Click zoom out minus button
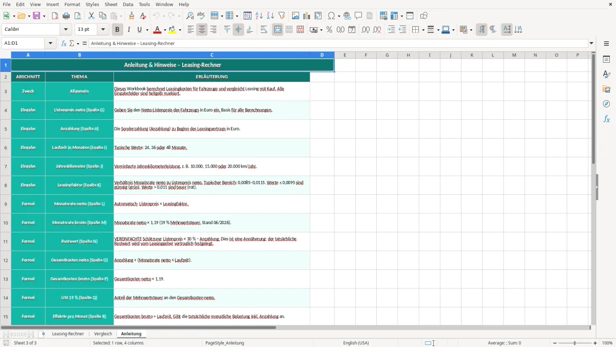Image resolution: width=616 pixels, height=347 pixels. (x=555, y=343)
